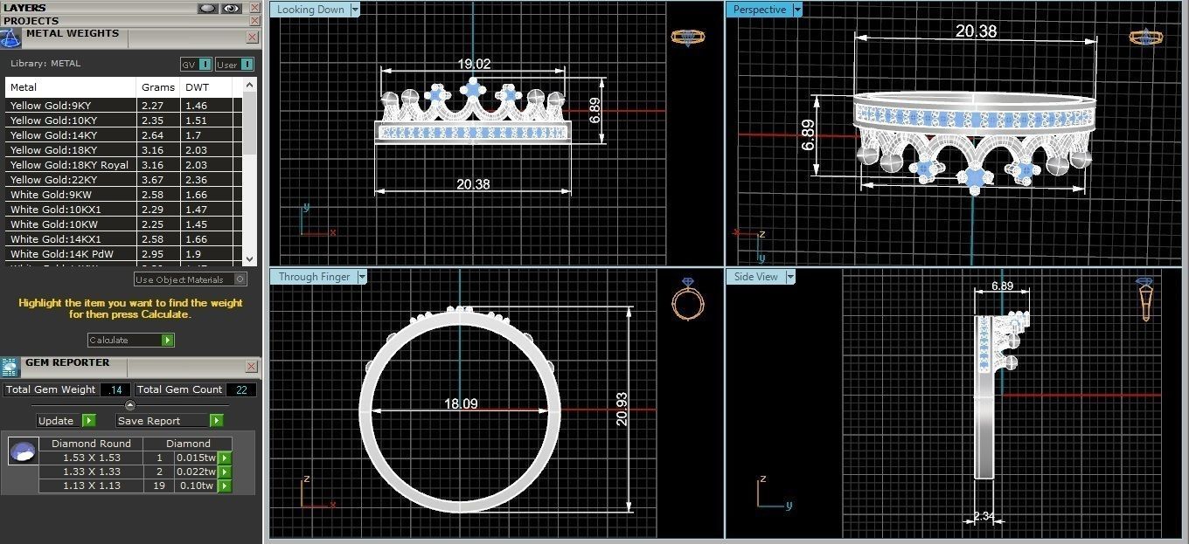Click the 2.34 dimension in Side View
1189x544 pixels.
[984, 516]
